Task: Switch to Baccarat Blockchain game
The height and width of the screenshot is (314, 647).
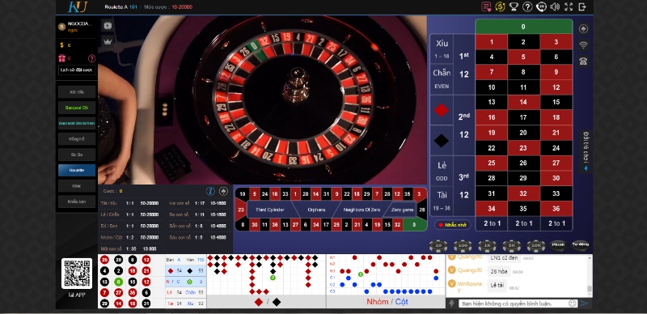Action: coord(77,123)
